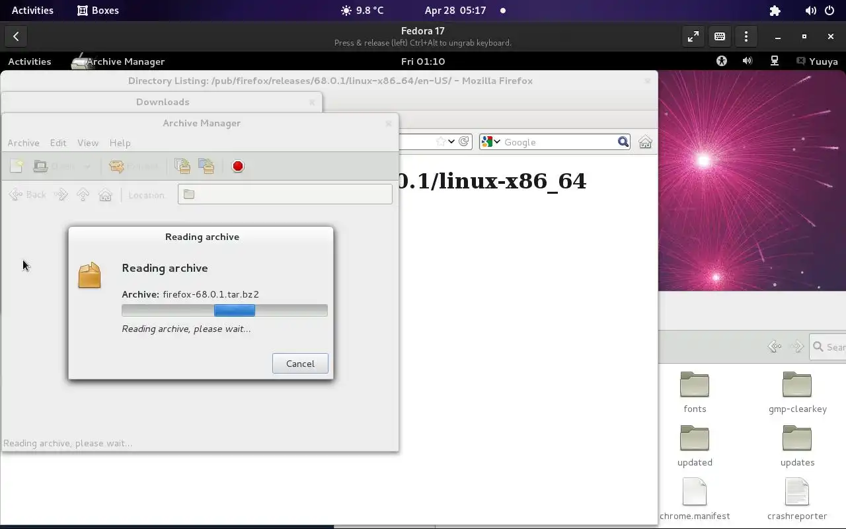846x529 pixels.
Task: Click the host Activities button
Action: [x=32, y=11]
